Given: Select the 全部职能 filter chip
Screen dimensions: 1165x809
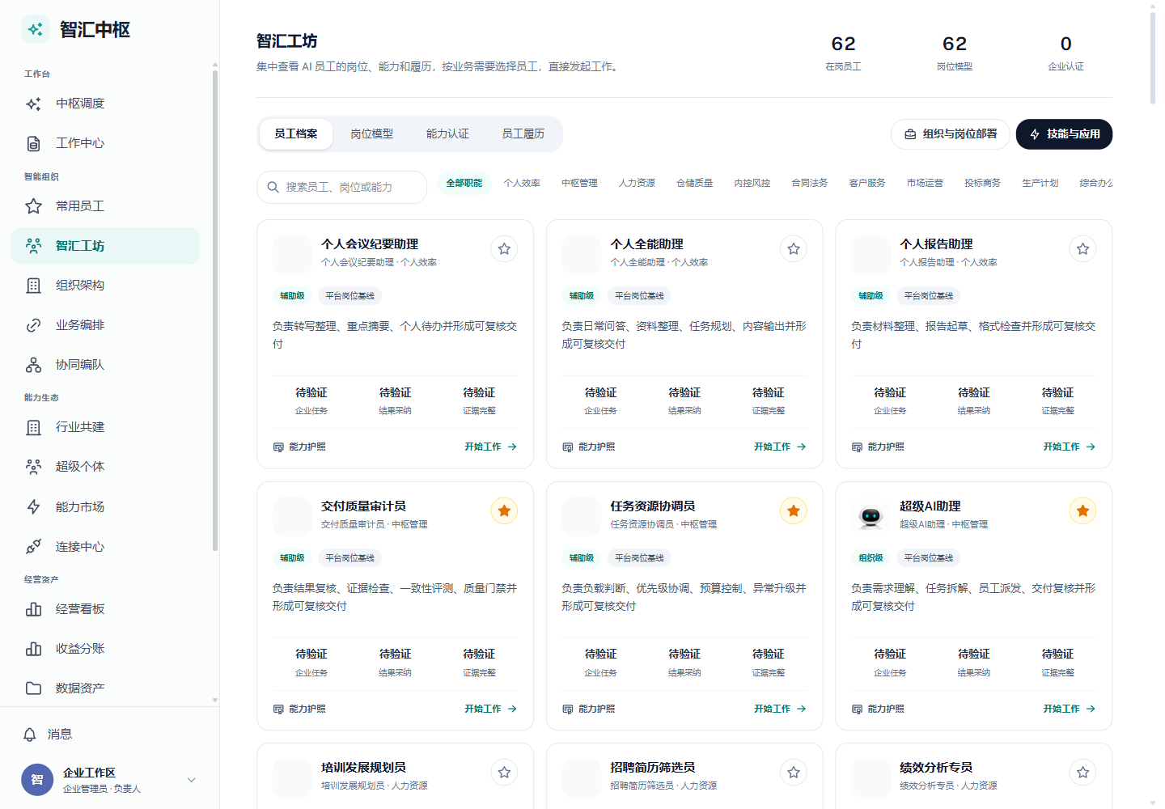Looking at the screenshot, I should click(x=464, y=184).
